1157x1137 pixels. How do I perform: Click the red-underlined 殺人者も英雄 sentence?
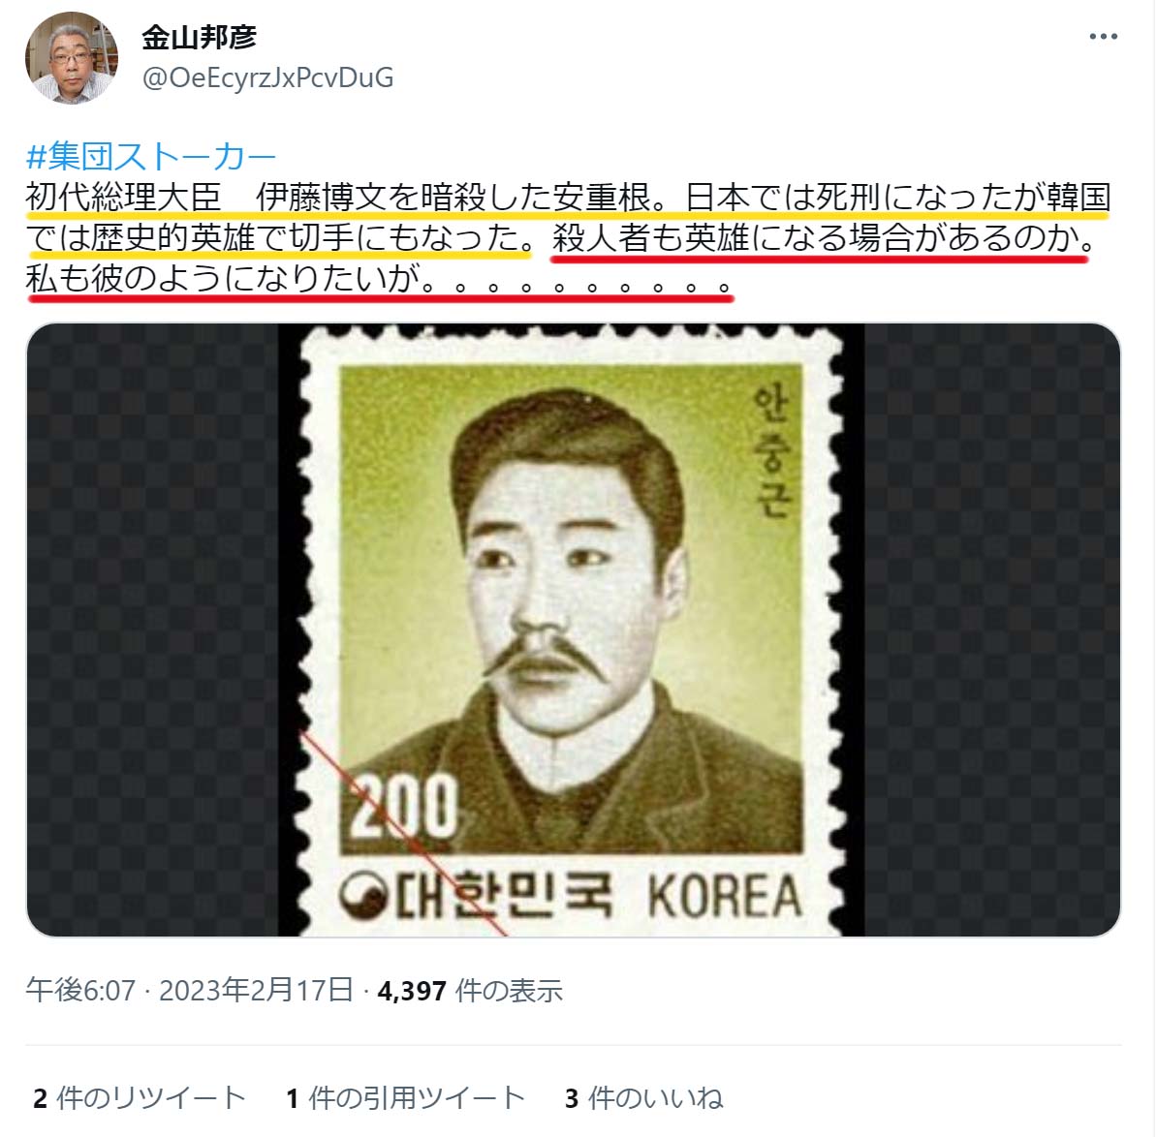click(823, 237)
